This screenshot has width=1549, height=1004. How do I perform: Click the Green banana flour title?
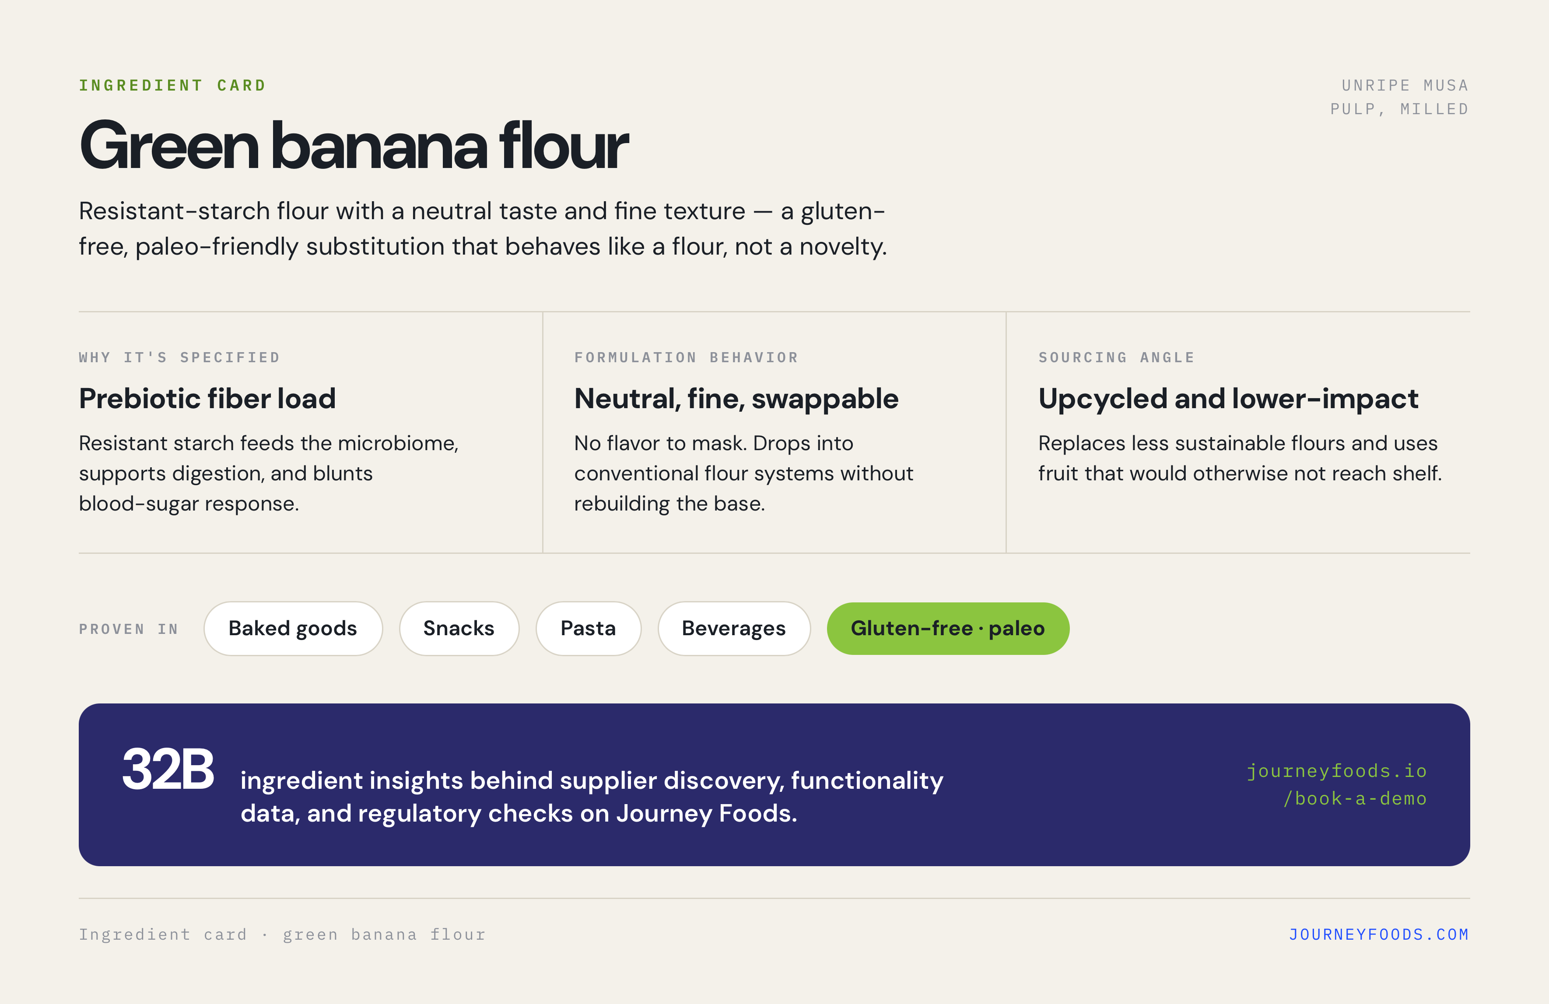point(354,145)
